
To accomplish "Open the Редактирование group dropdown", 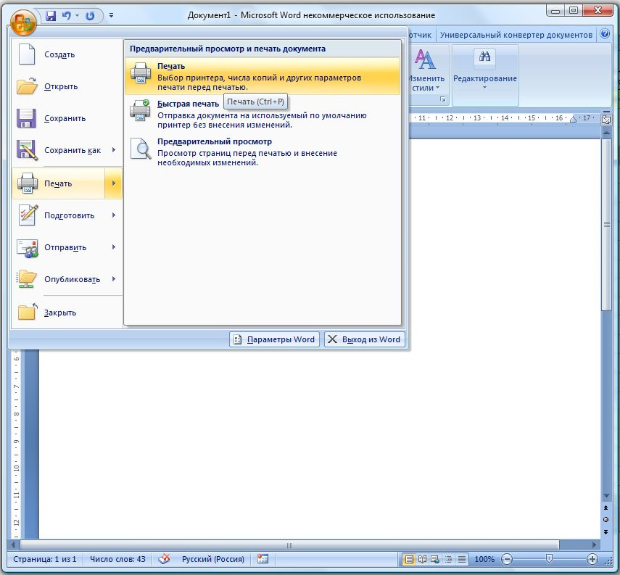I will [x=485, y=75].
